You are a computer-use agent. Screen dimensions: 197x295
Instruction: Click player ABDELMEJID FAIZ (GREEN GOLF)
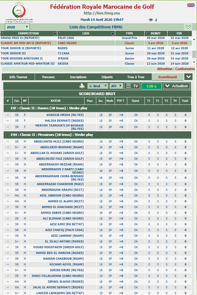pyautogui.click(x=60, y=159)
